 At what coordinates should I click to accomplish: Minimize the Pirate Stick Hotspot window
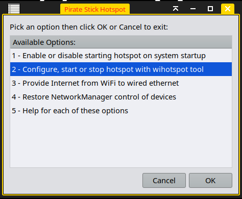193,9
